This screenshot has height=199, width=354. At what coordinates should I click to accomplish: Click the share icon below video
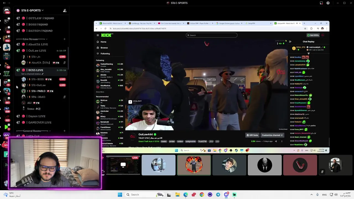(276, 141)
